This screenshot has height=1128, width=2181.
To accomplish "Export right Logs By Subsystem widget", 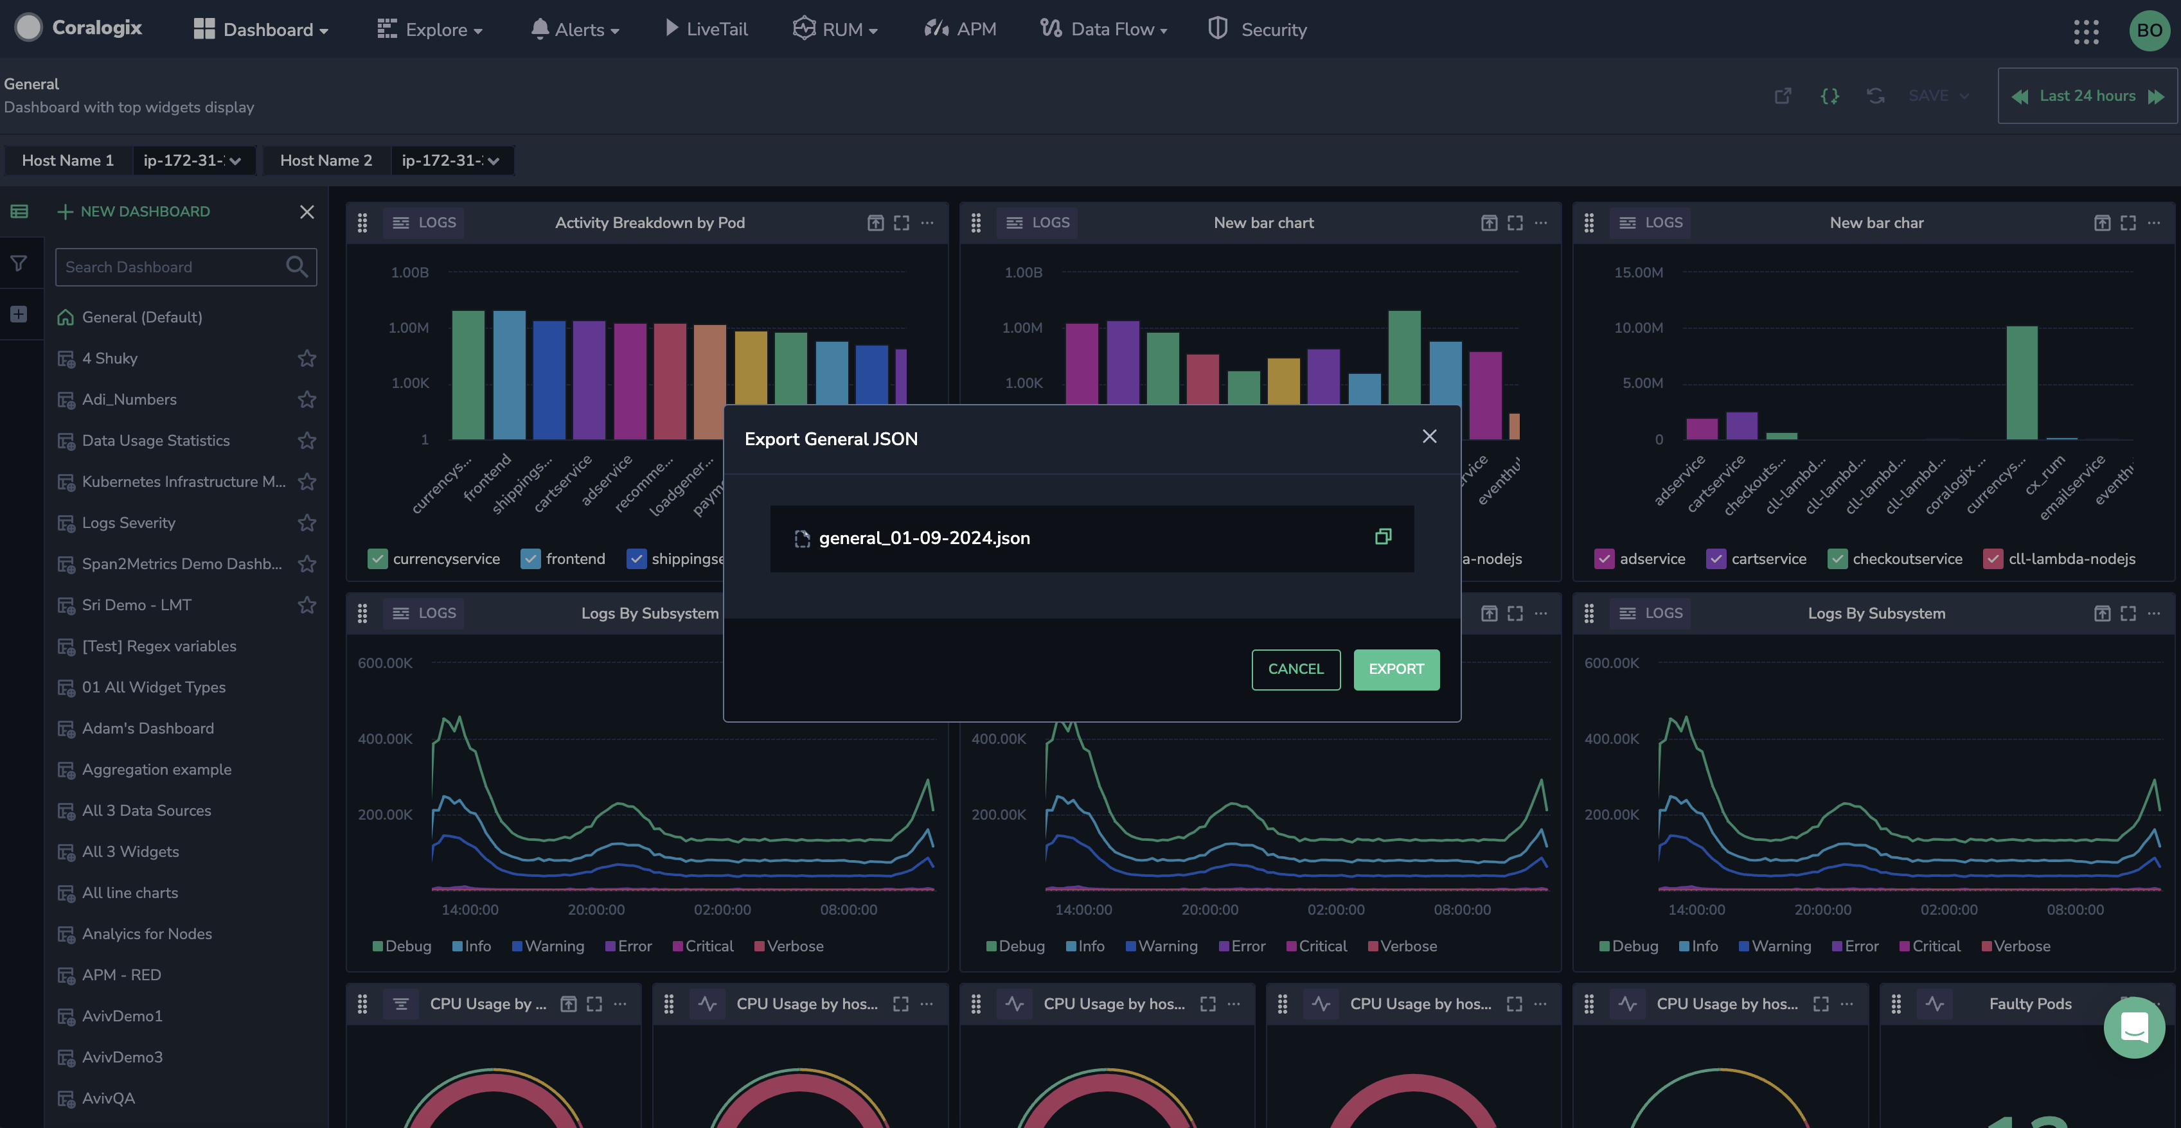I will point(2102,613).
